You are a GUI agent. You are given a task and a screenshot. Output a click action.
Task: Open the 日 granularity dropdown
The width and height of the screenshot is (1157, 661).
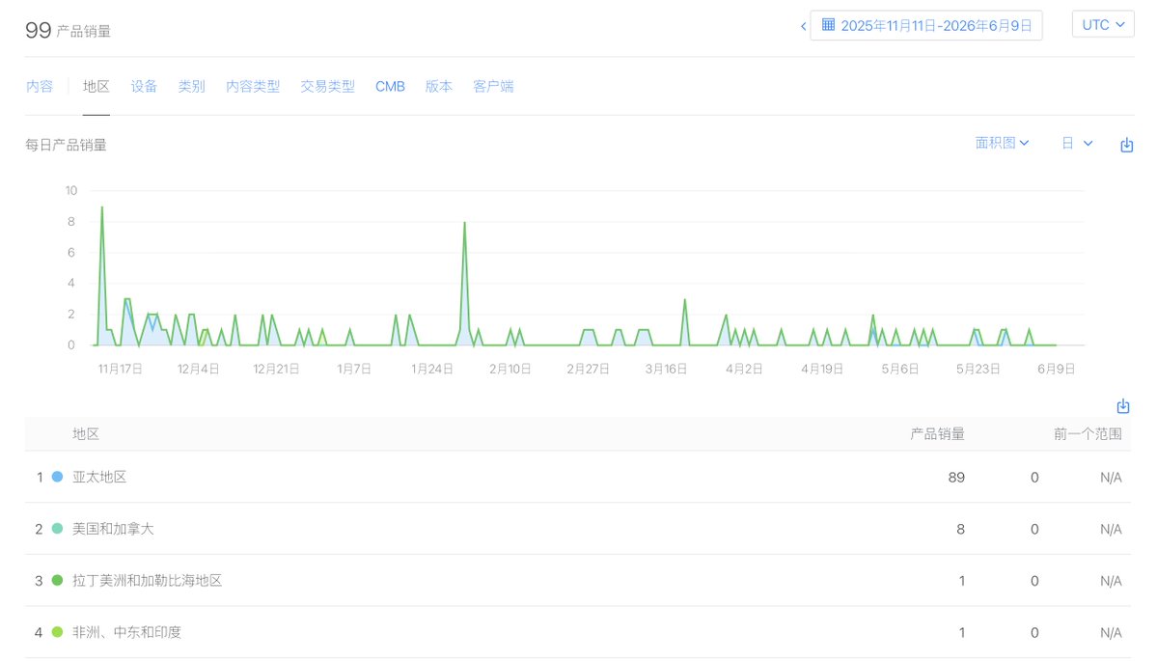1077,143
